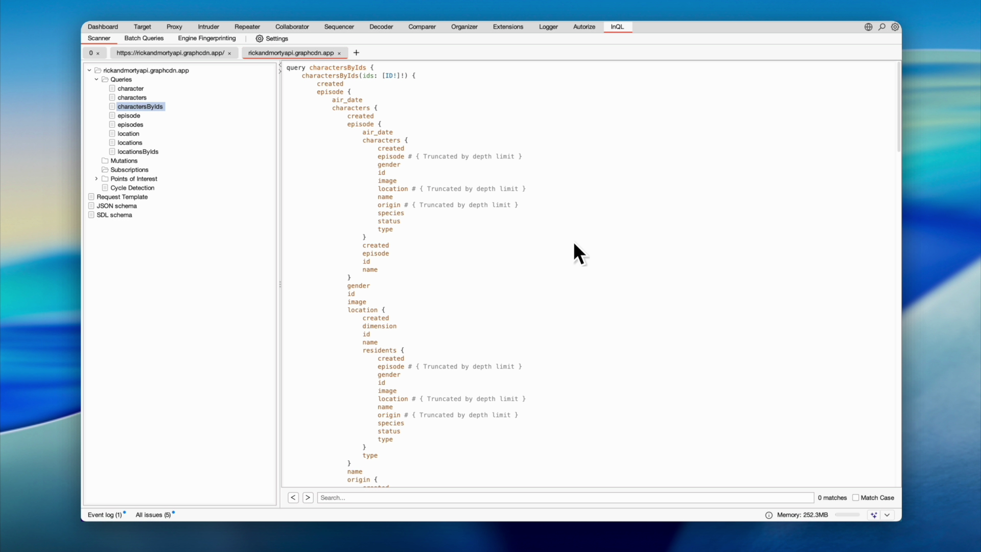Add a new scanner tab with plus

coord(356,53)
